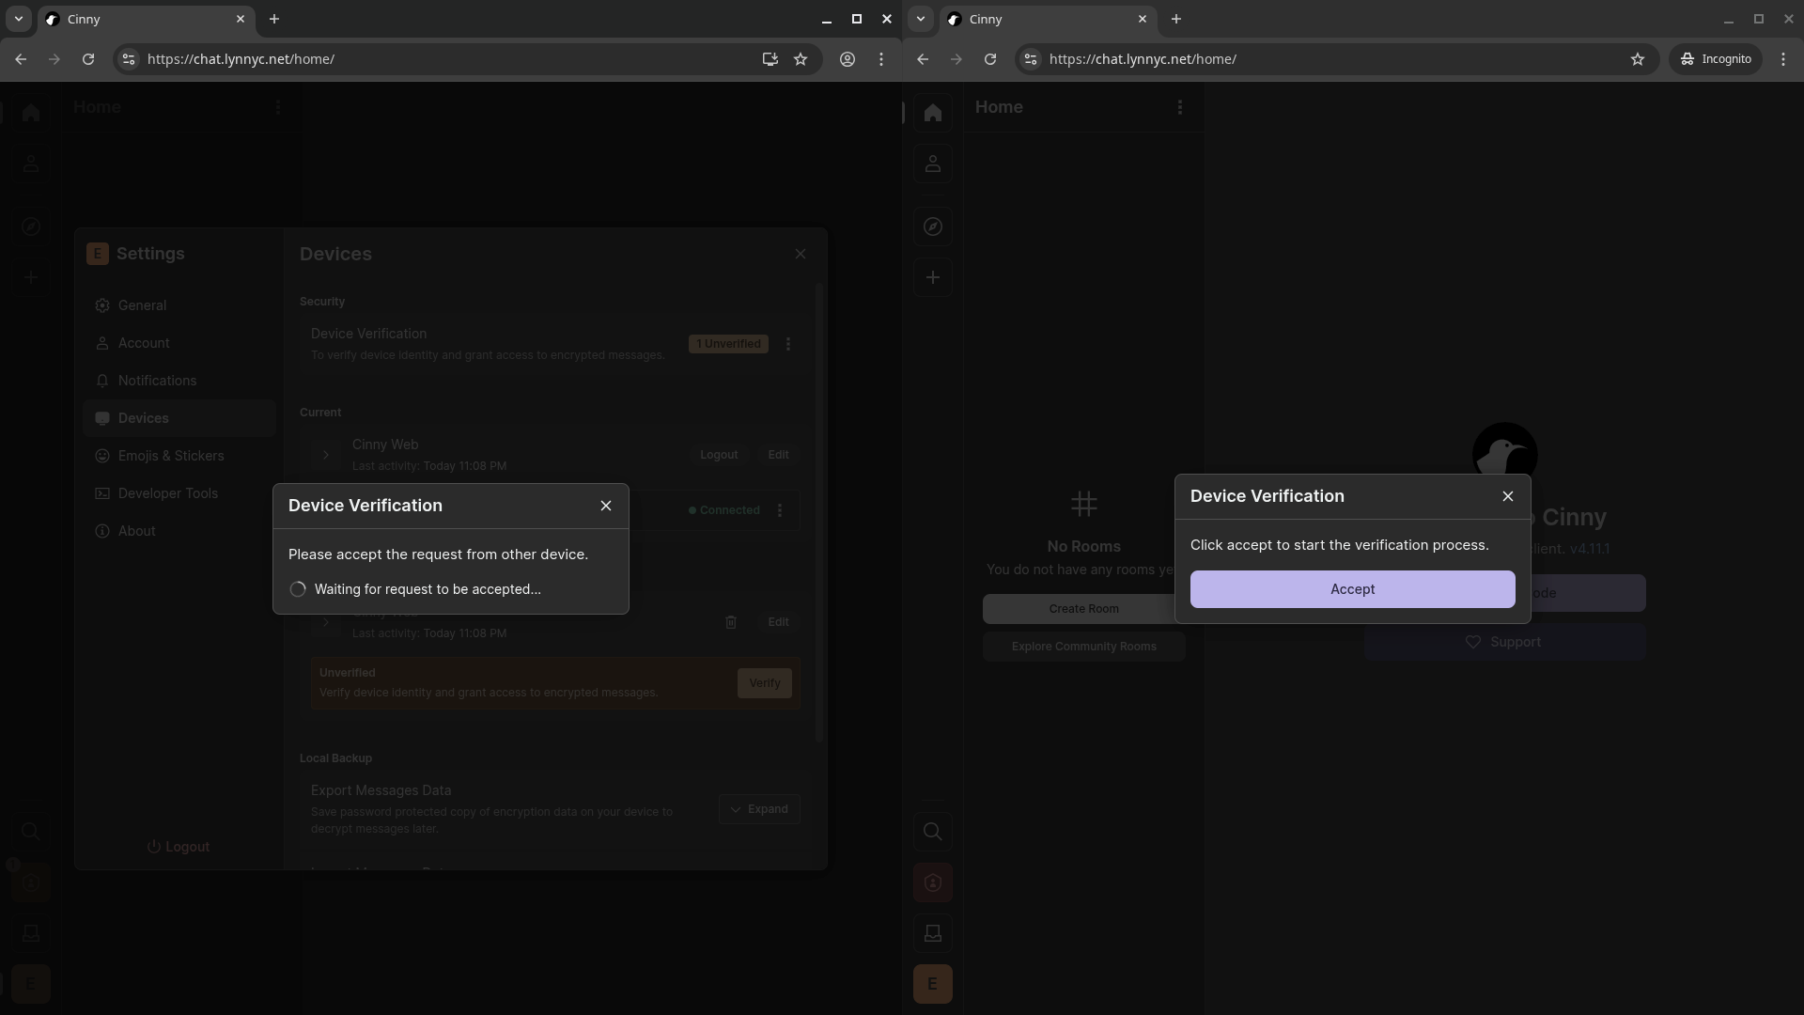The width and height of the screenshot is (1804, 1015).
Task: Click Logout on the current Cinny Web device row
Action: pos(719,455)
